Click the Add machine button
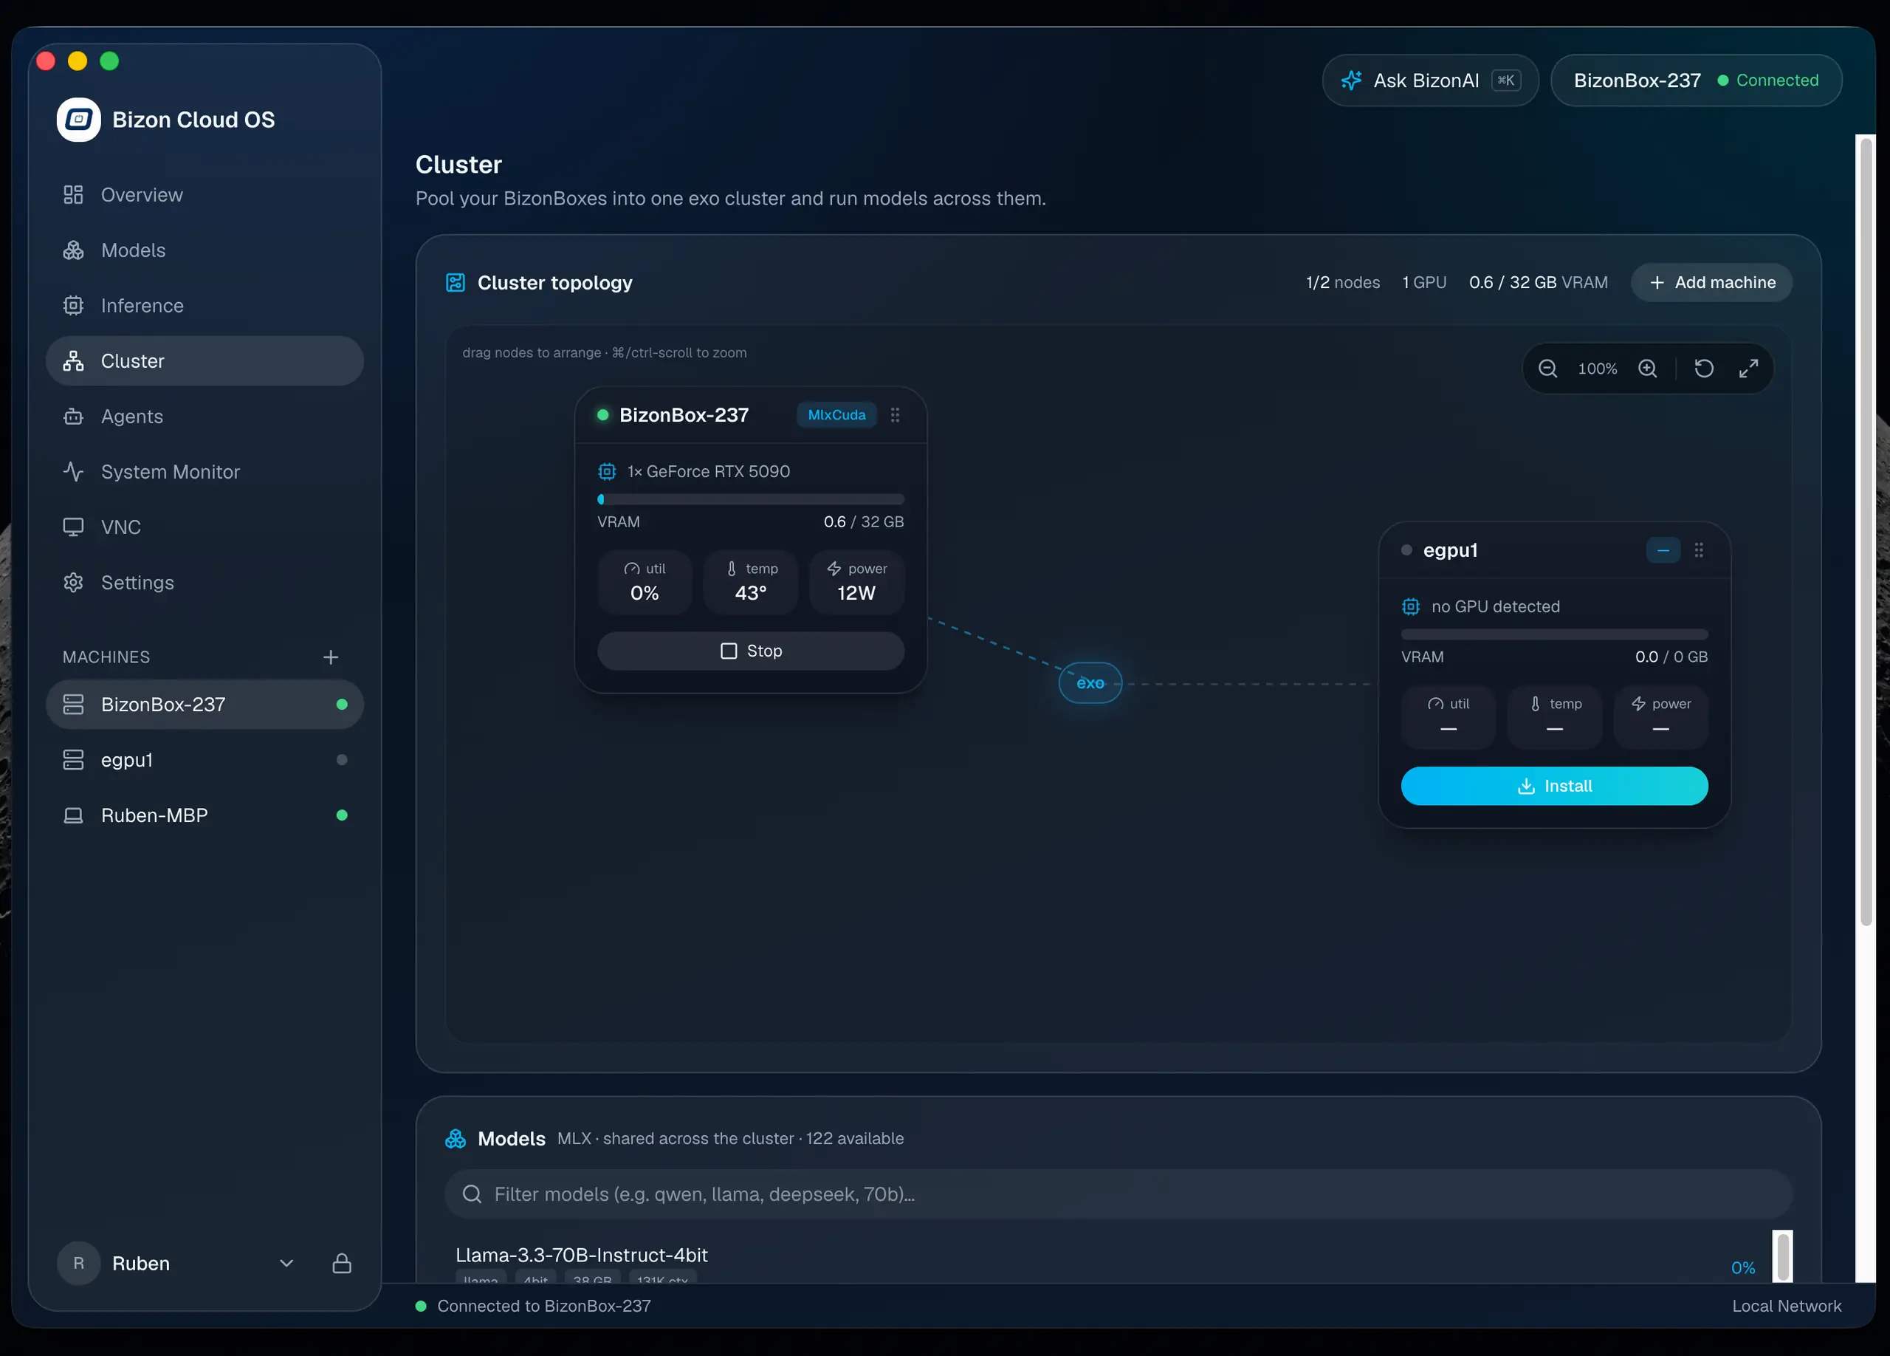The height and width of the screenshot is (1356, 1890). pyautogui.click(x=1711, y=283)
